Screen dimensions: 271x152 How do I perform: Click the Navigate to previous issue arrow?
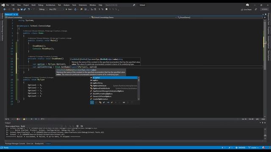(x=31, y=119)
